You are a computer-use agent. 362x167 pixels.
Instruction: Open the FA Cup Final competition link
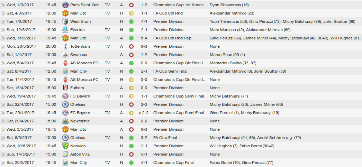[x=165, y=138]
